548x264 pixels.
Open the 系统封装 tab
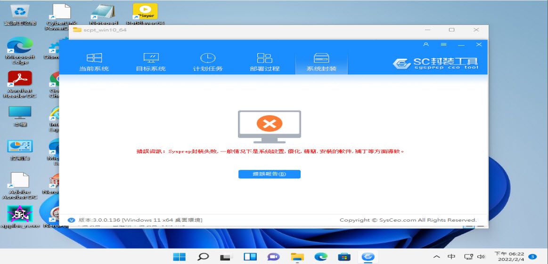click(321, 63)
